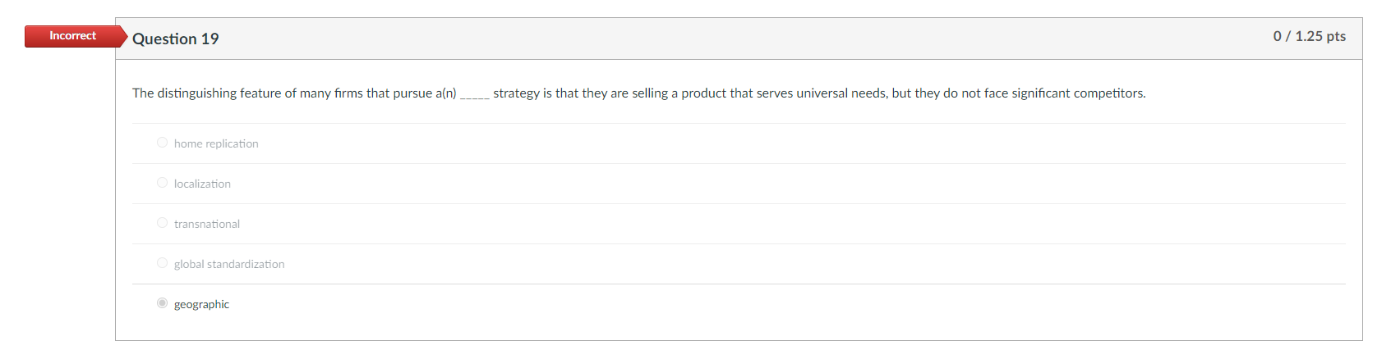Click the 'home replication' answer text

point(216,143)
